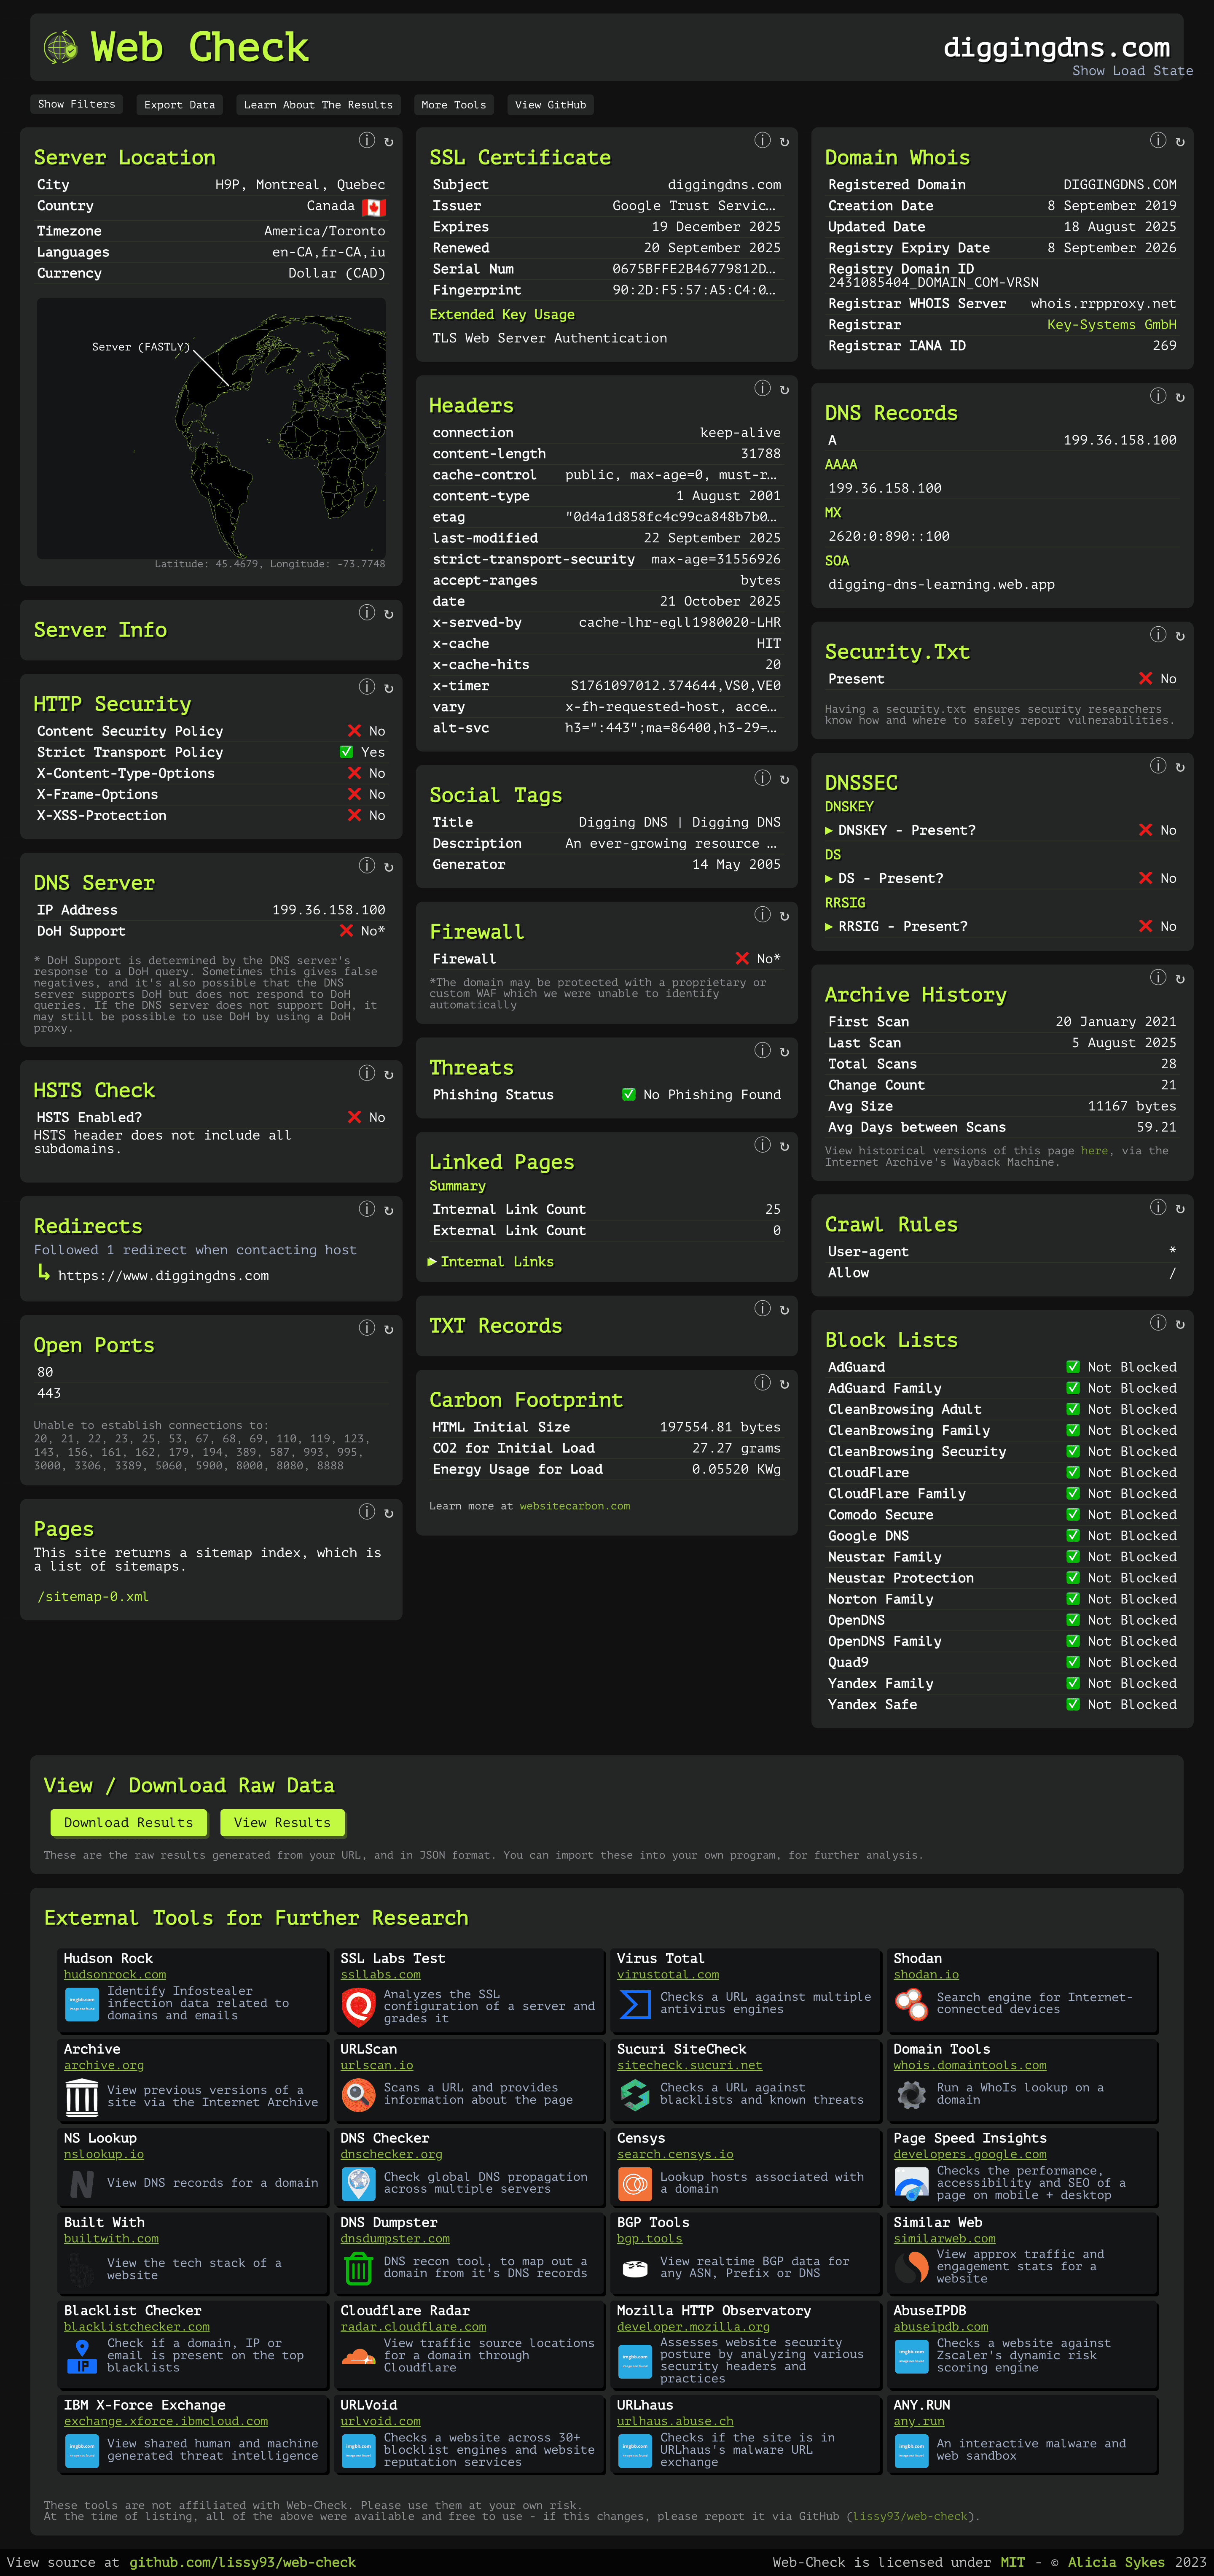This screenshot has height=2576, width=1214.
Task: Open info for DNS Records card
Action: point(1157,396)
